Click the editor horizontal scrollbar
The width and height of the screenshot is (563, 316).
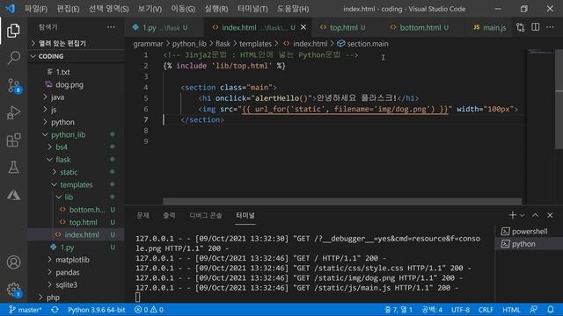[x=342, y=201]
